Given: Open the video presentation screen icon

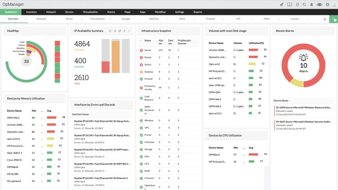Looking at the screenshot, I should pos(289,5).
